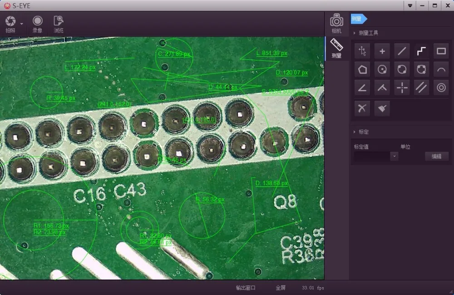Select the polygon measurement tool

click(x=362, y=70)
